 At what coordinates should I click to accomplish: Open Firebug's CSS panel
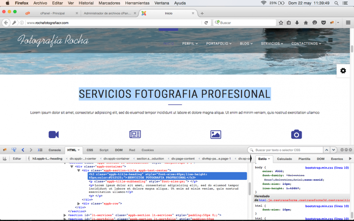(90, 150)
